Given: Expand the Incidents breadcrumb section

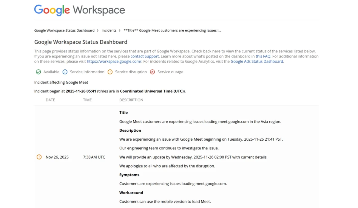Looking at the screenshot, I should pos(109,30).
